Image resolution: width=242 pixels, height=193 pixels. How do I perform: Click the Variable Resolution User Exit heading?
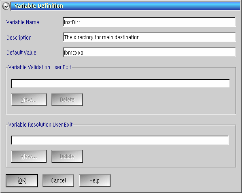coord(40,125)
